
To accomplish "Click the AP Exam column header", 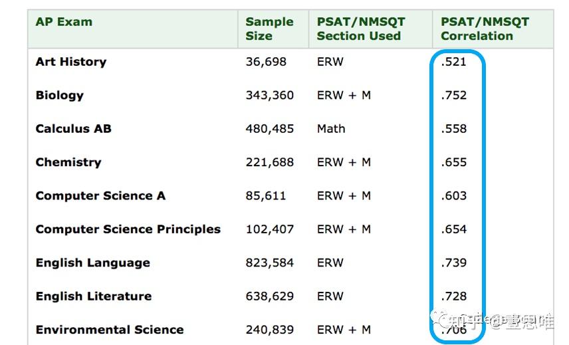I will 64,22.
